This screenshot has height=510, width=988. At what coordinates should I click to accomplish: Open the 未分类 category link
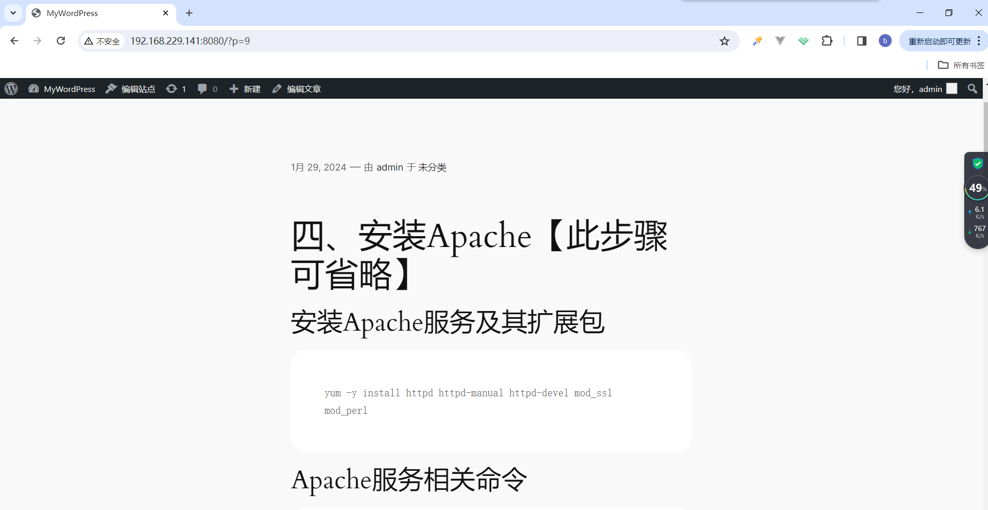coord(432,167)
